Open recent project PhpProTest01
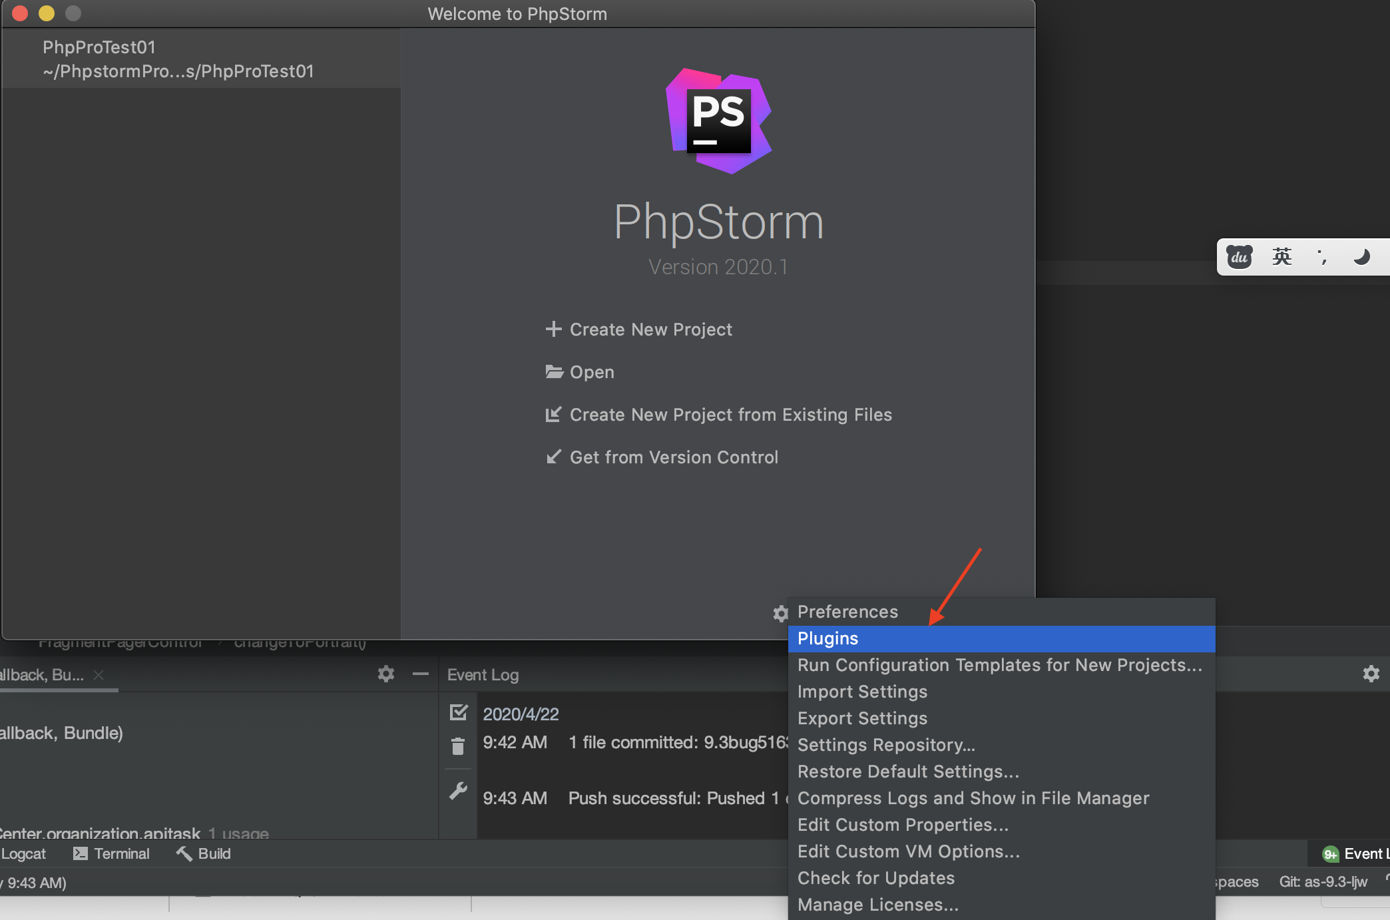1390x920 pixels. [178, 59]
